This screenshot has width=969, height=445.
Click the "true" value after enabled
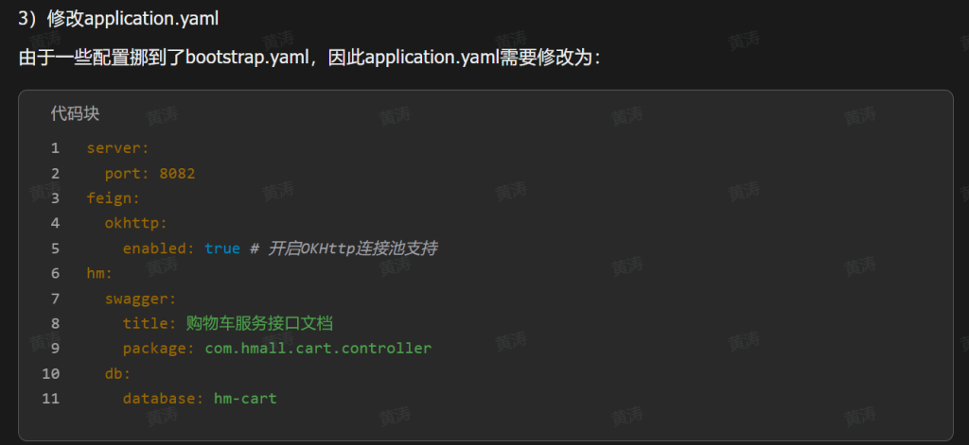(x=222, y=248)
